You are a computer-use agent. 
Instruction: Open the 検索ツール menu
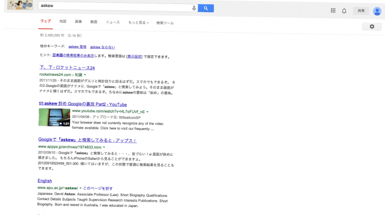pyautogui.click(x=165, y=23)
